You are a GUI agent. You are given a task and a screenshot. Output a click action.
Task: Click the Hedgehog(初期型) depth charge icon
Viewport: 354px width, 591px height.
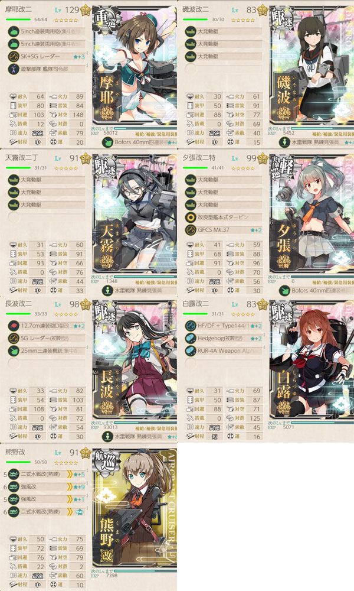point(191,338)
